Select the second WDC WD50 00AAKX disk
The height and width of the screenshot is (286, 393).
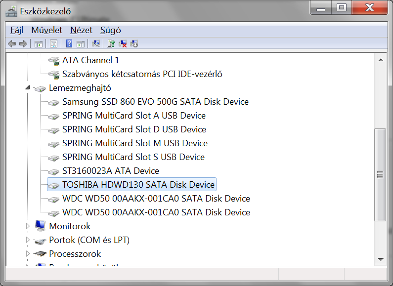click(156, 212)
